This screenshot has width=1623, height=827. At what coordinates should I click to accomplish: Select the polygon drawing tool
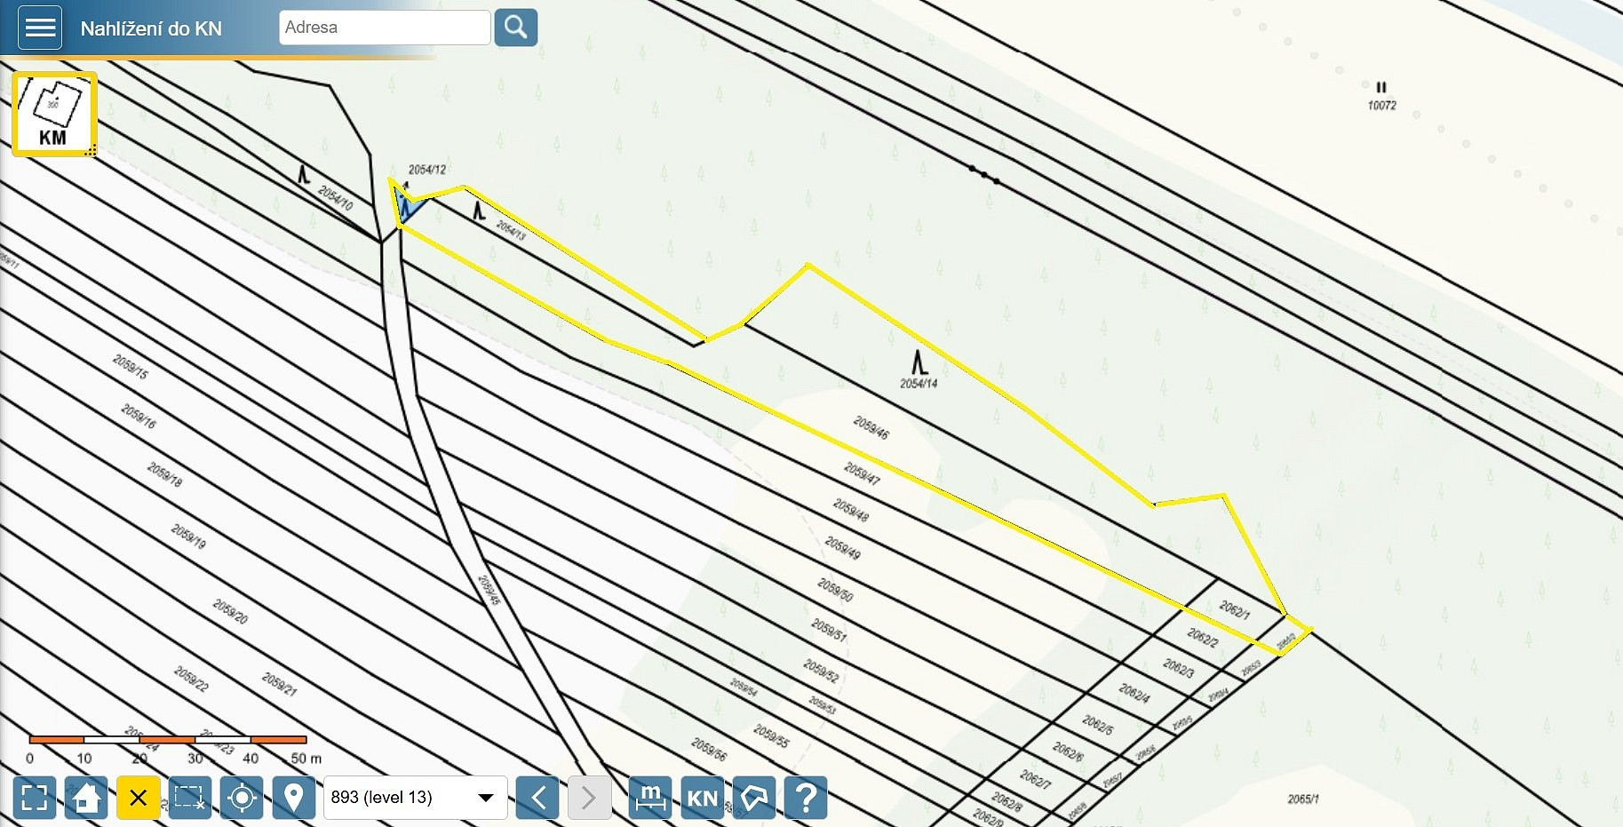[x=753, y=797]
